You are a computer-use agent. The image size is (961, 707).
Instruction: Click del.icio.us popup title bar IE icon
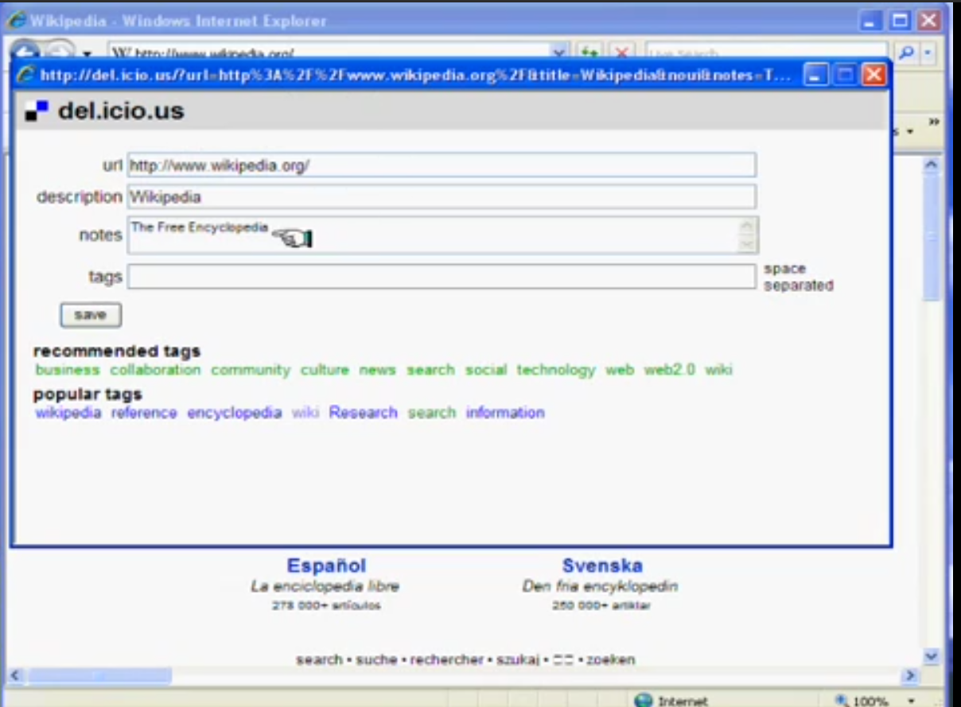[x=27, y=75]
